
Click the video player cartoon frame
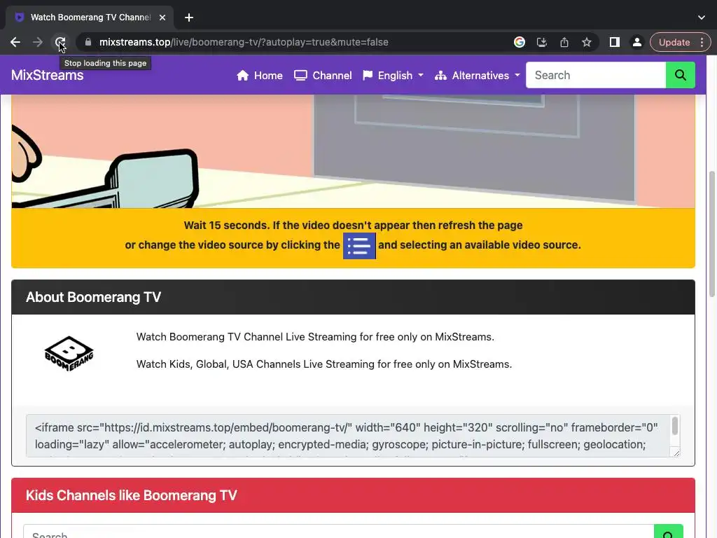click(x=353, y=151)
